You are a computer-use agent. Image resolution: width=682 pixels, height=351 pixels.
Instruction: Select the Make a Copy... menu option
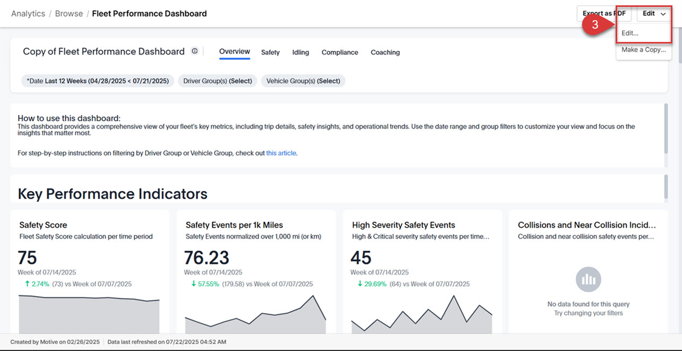643,49
